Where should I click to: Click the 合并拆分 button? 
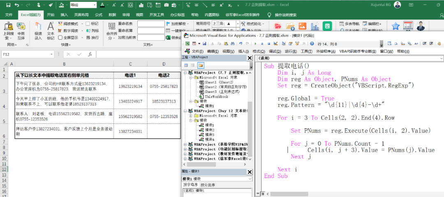tap(111, 31)
